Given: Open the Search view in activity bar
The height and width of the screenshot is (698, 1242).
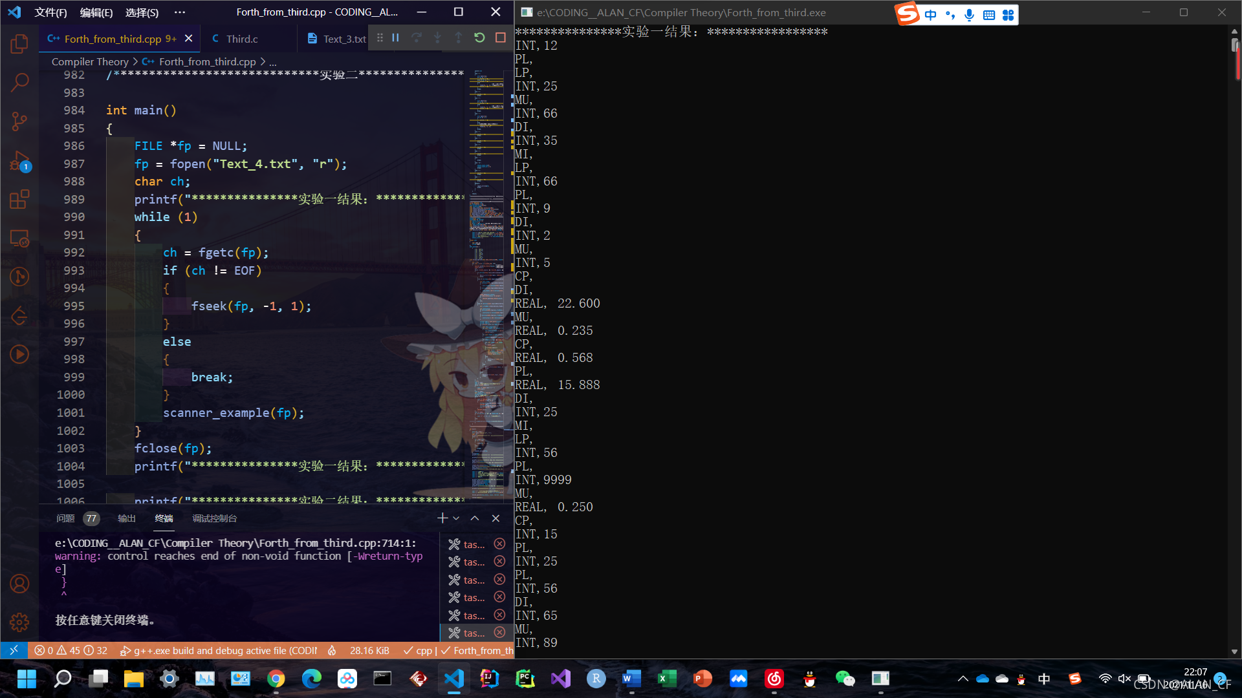Looking at the screenshot, I should pyautogui.click(x=19, y=82).
